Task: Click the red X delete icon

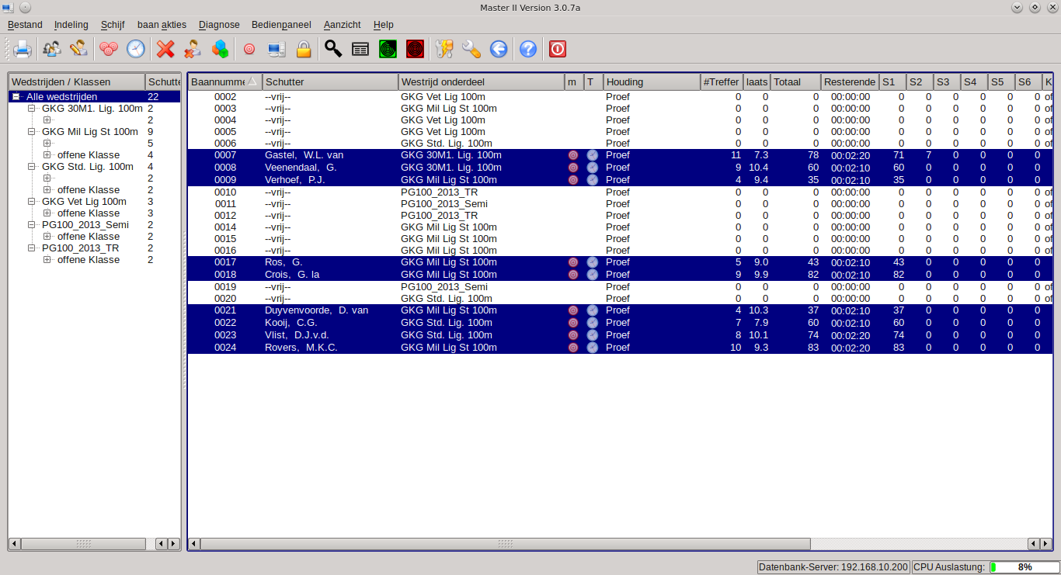Action: (x=165, y=50)
